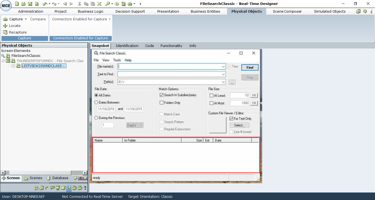Click the green Back triangle icon

tap(65, 4)
